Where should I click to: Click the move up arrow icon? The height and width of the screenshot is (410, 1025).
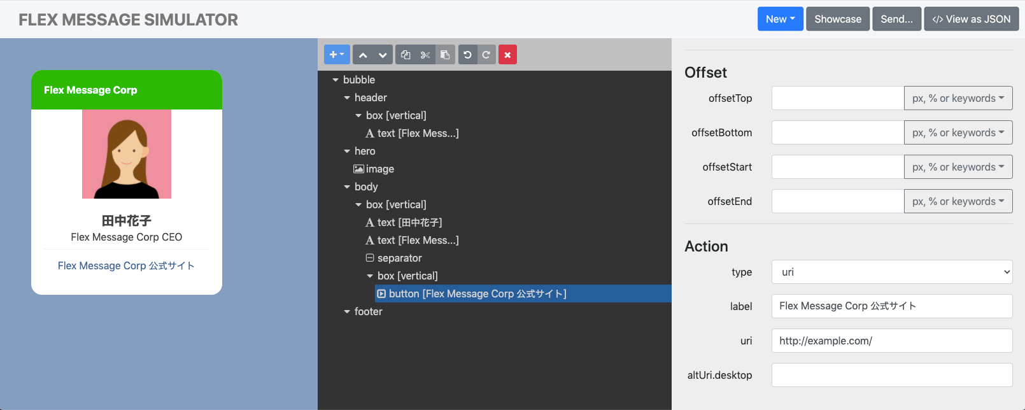coord(363,55)
